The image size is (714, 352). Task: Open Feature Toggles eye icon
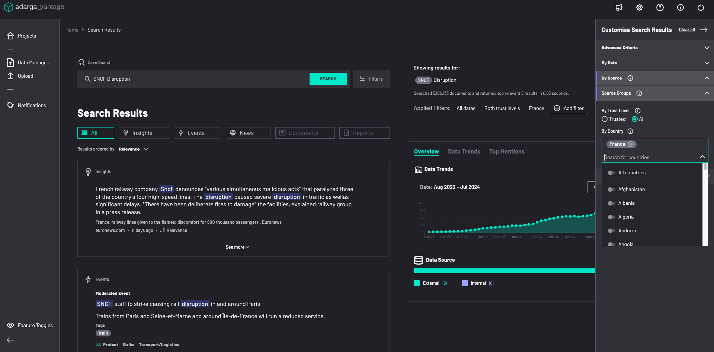pyautogui.click(x=10, y=325)
